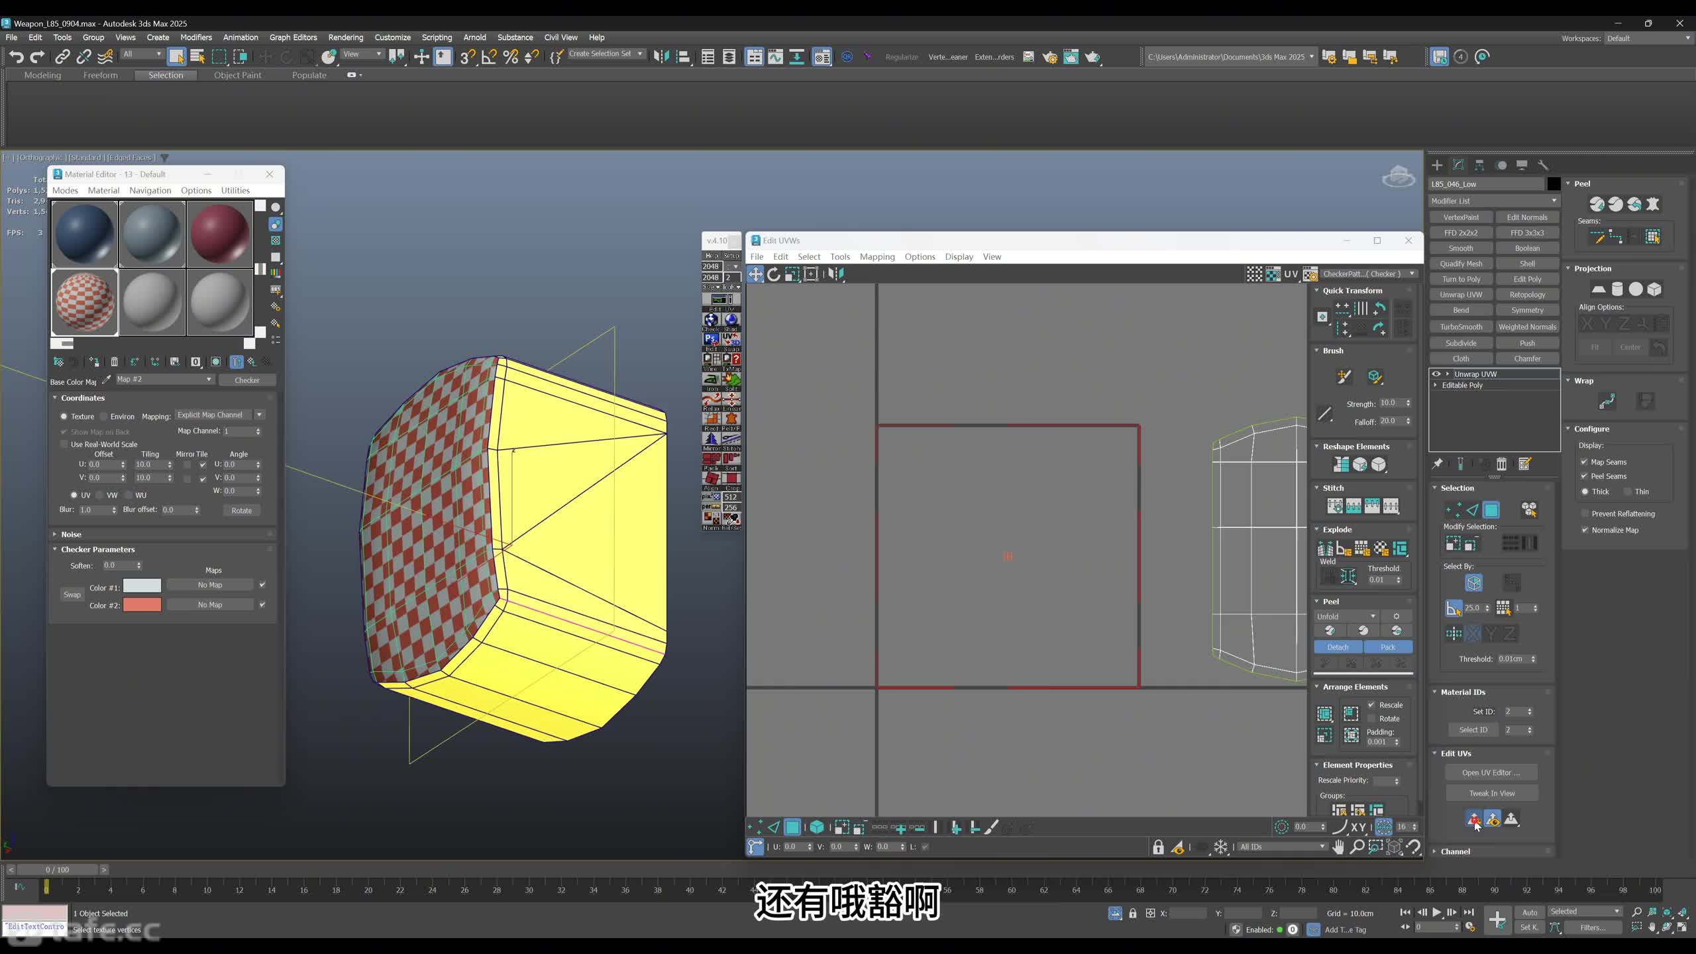Screen dimensions: 1696x954
Task: Click Pan hand tool in UV editor
Action: click(x=1338, y=847)
